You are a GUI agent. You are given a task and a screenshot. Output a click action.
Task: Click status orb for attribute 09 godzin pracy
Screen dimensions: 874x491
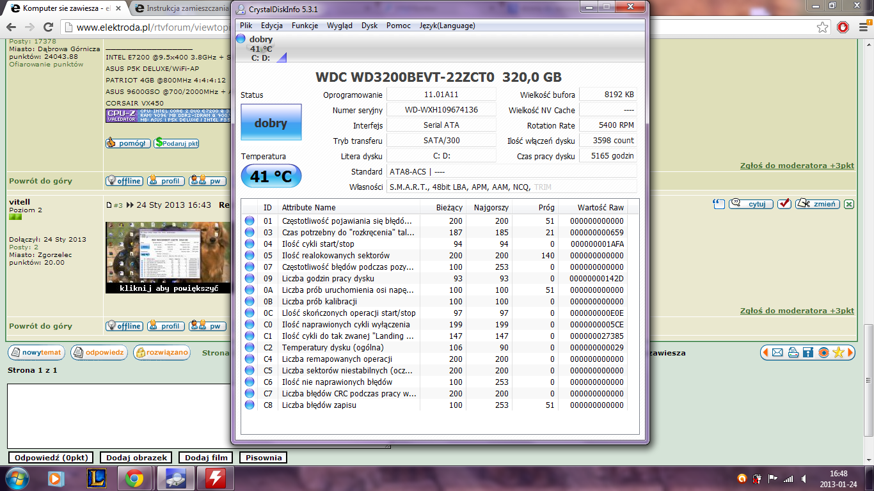[x=250, y=278]
